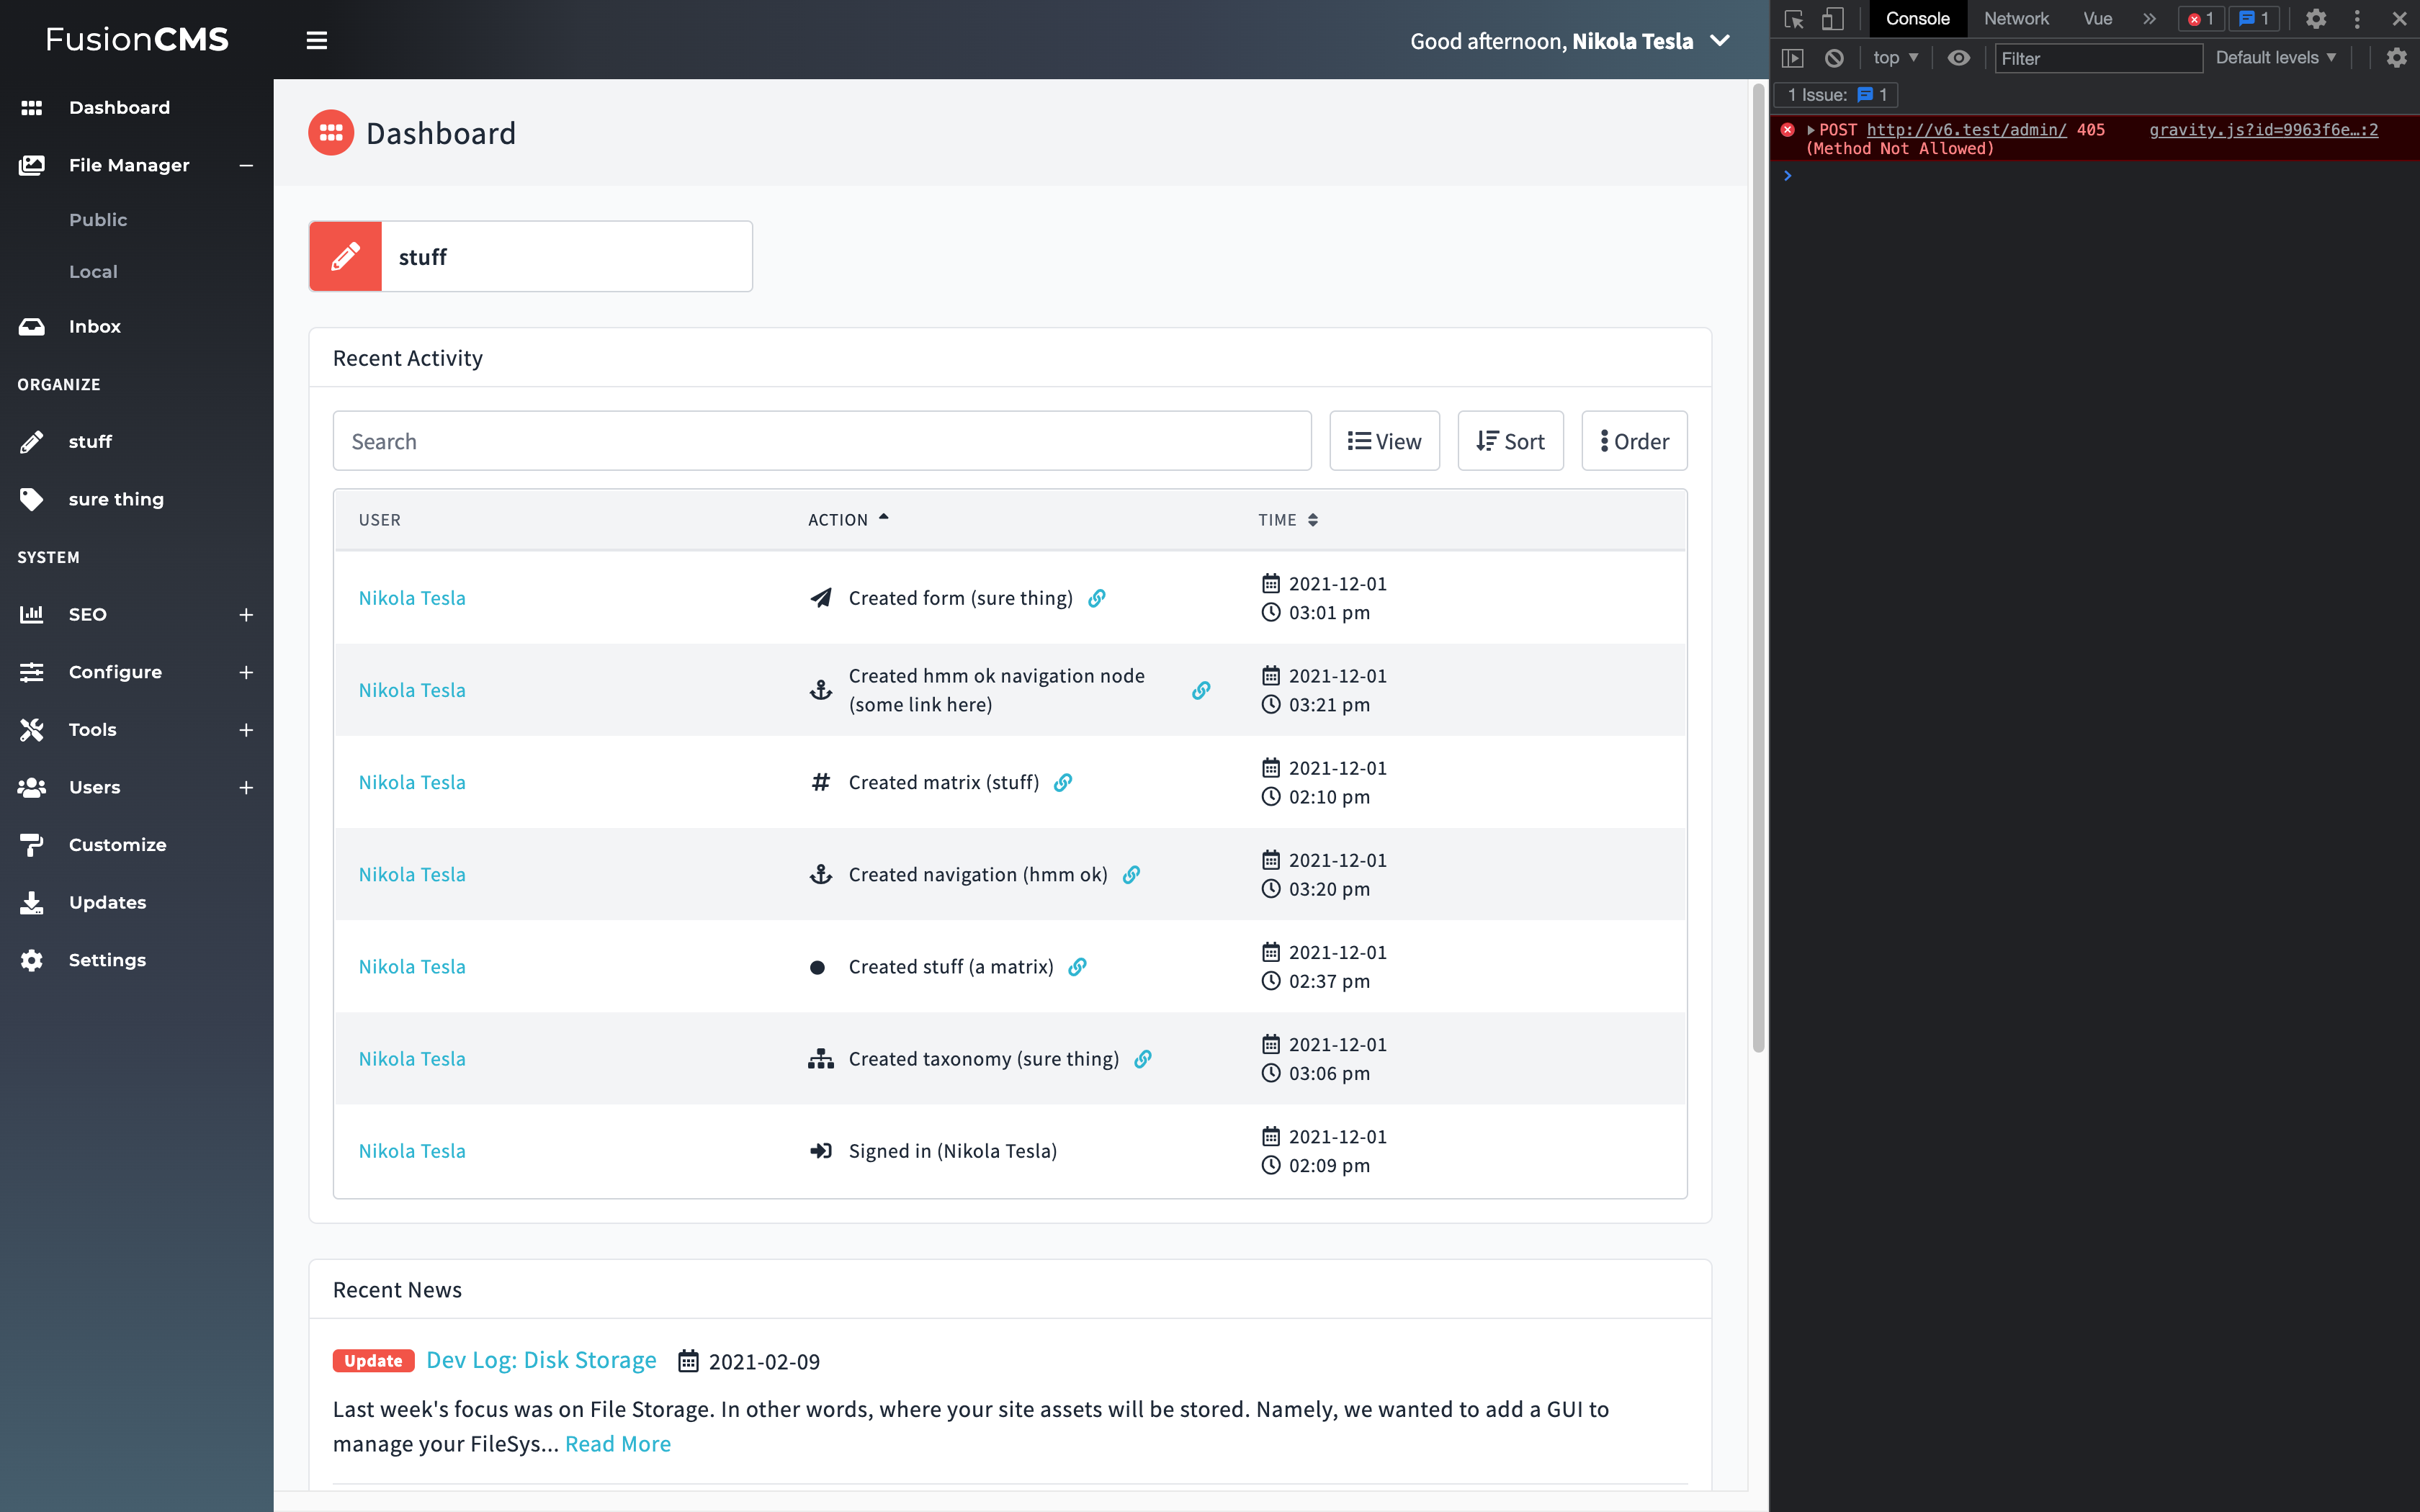Expand the SEO section in the sidebar
Image resolution: width=2420 pixels, height=1512 pixels.
tap(246, 614)
